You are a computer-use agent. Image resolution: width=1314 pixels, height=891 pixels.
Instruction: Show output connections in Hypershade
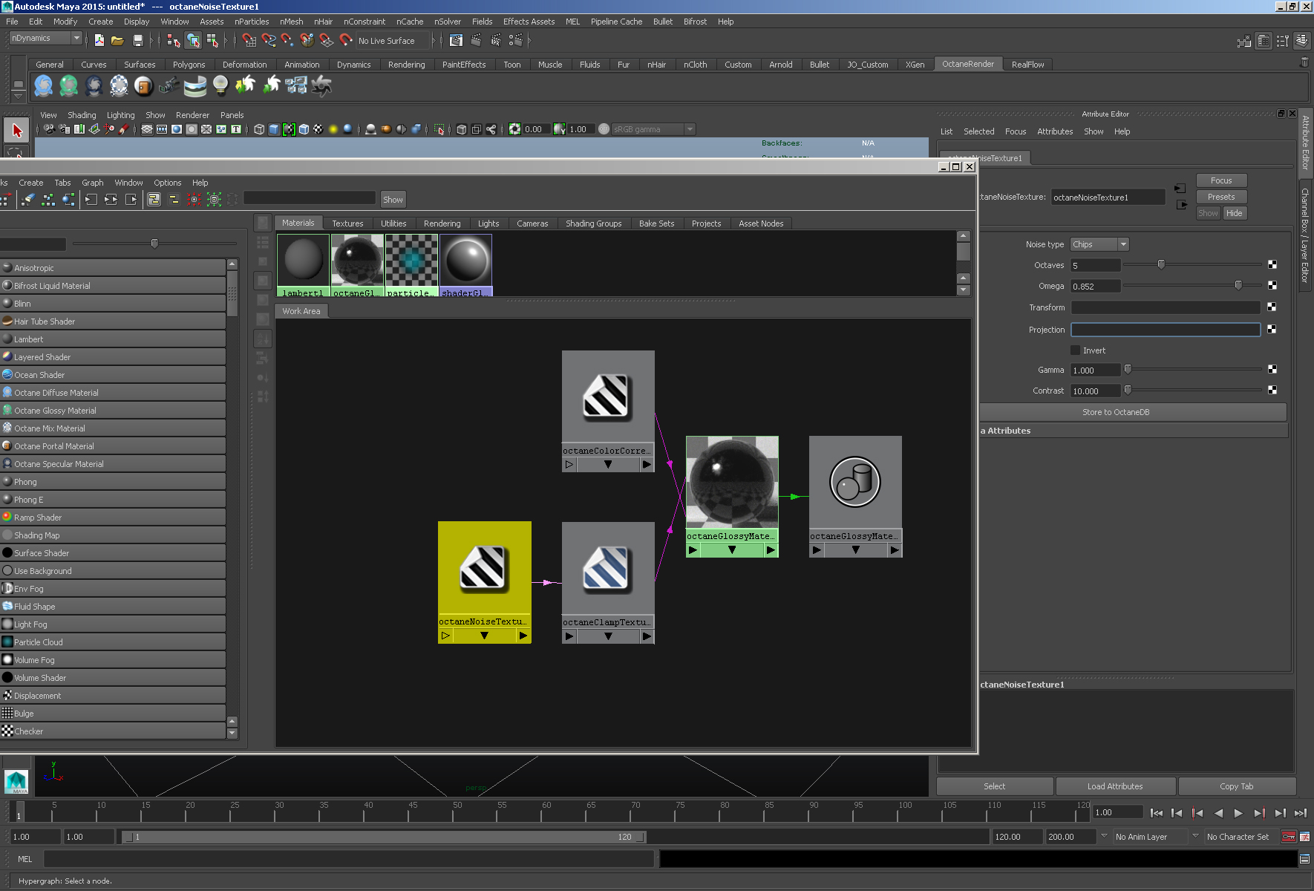pyautogui.click(x=131, y=199)
